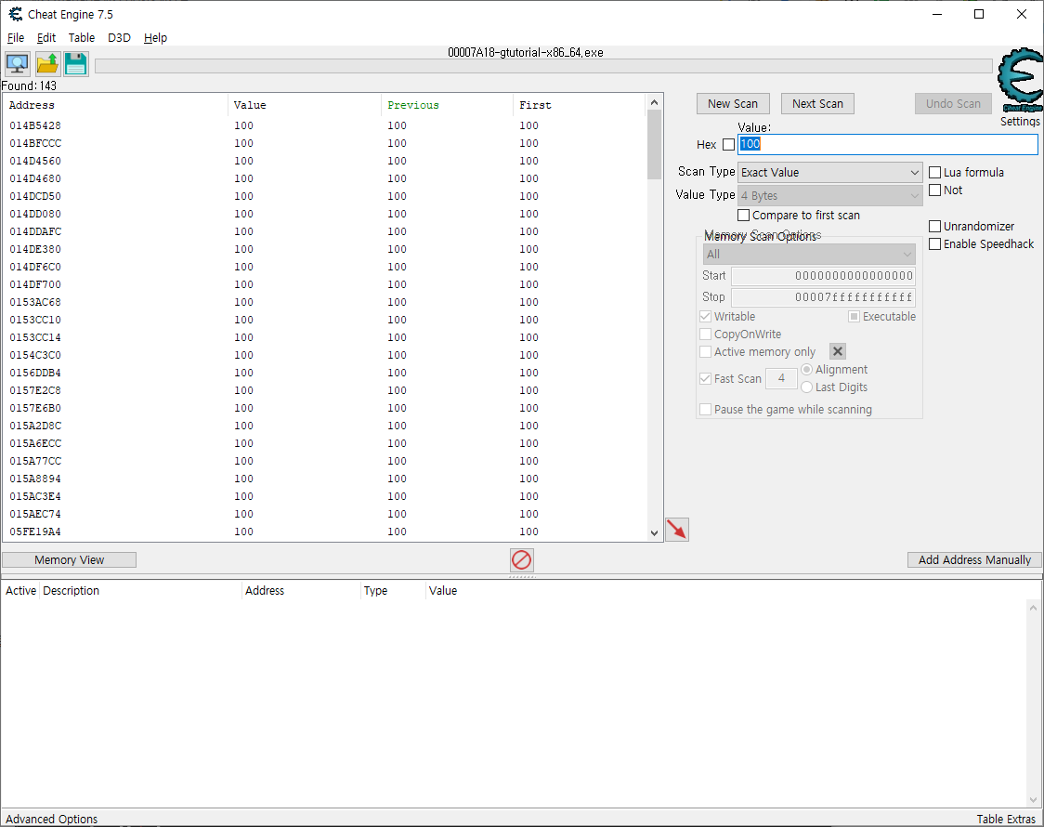1044x827 pixels.
Task: Open the D3D menu
Action: [119, 38]
